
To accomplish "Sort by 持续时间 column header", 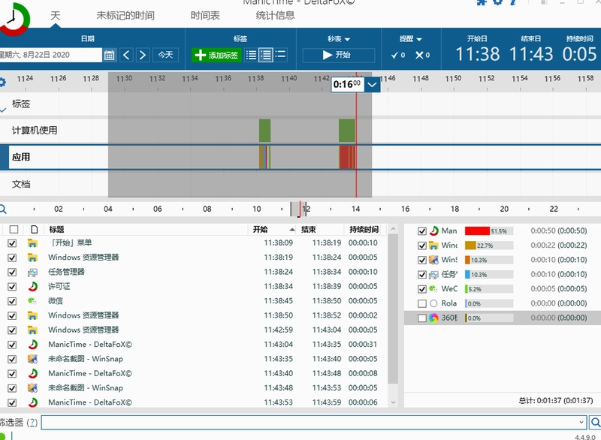I will click(364, 229).
